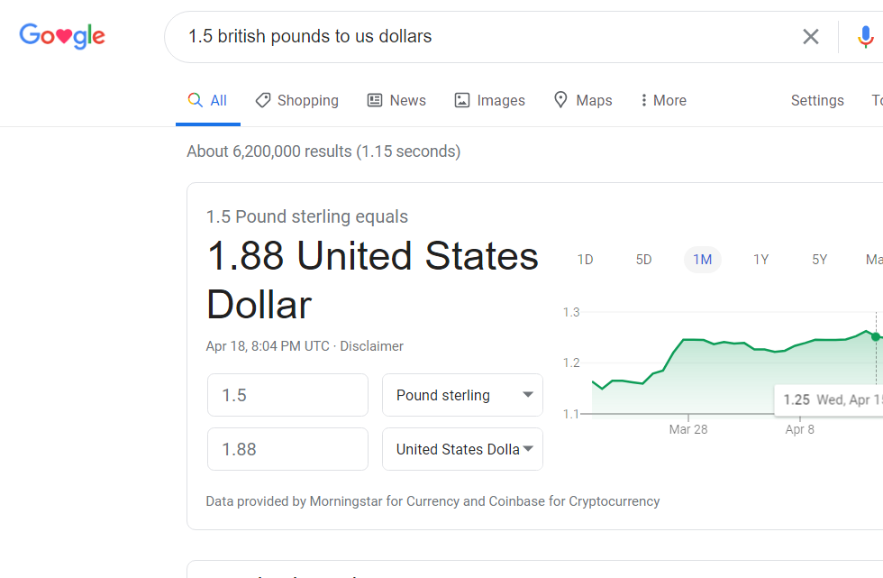Open the Disclaimer link
This screenshot has height=578, width=883.
(371, 346)
